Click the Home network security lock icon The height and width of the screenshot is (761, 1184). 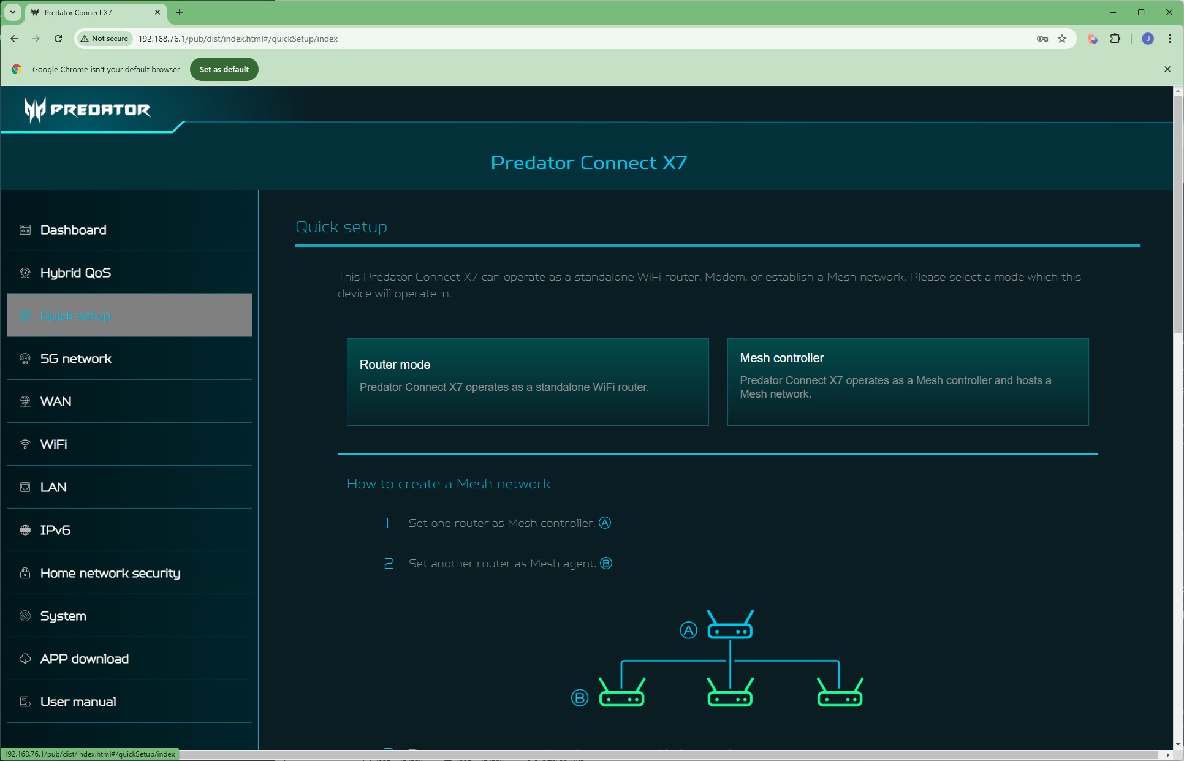click(25, 573)
